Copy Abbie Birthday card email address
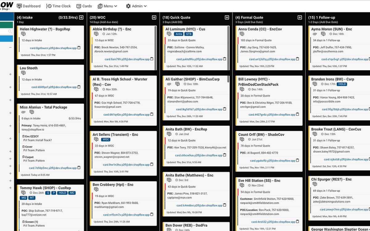370x231 pixels. (x=152, y=59)
